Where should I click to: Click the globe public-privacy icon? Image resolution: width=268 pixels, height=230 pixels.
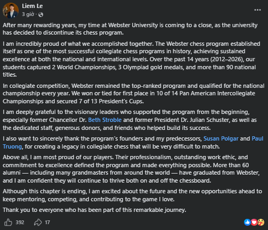41,15
